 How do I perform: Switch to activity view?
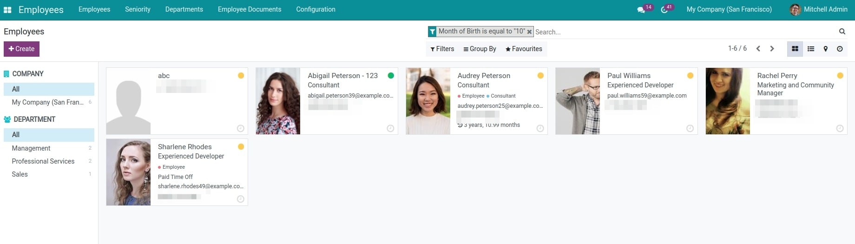pos(840,49)
